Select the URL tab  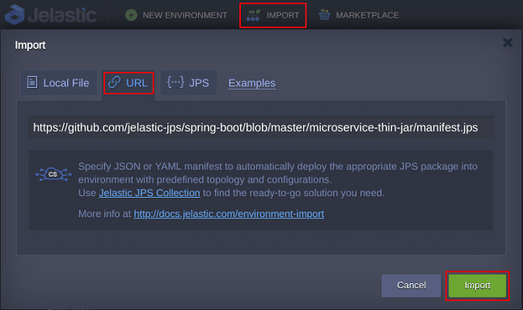pyautogui.click(x=129, y=82)
